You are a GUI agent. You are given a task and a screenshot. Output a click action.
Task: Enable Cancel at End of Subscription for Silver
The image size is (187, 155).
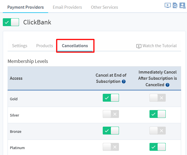[111, 114]
